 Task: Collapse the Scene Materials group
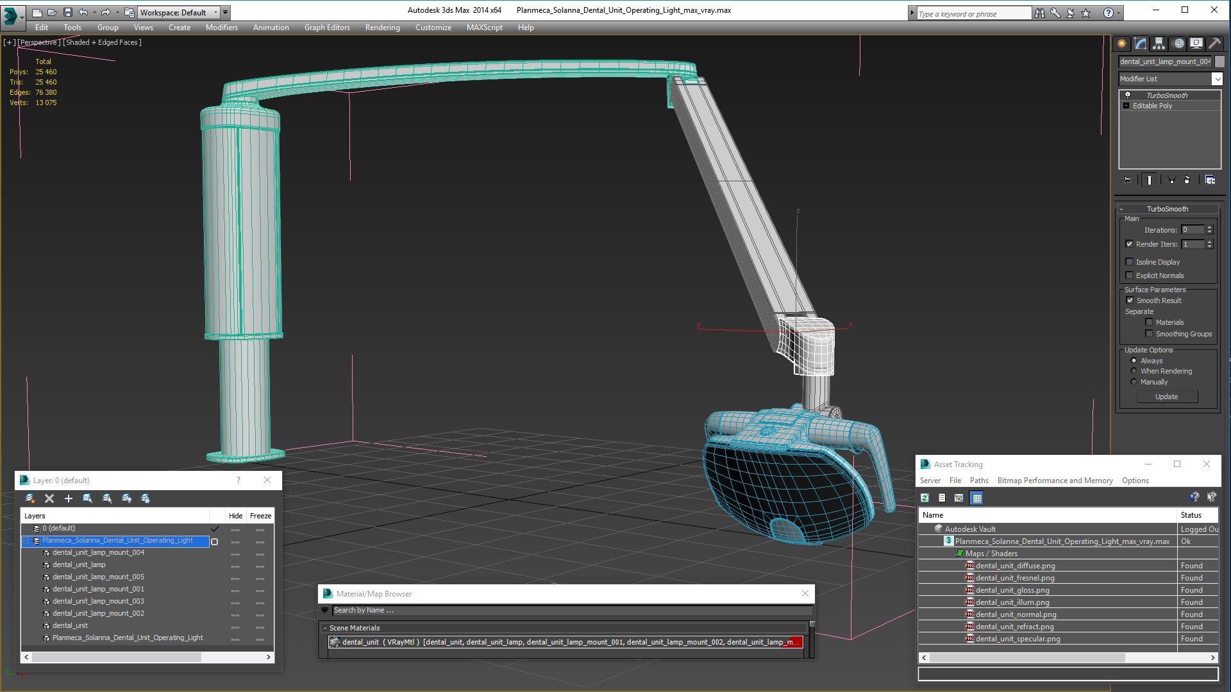(x=325, y=628)
